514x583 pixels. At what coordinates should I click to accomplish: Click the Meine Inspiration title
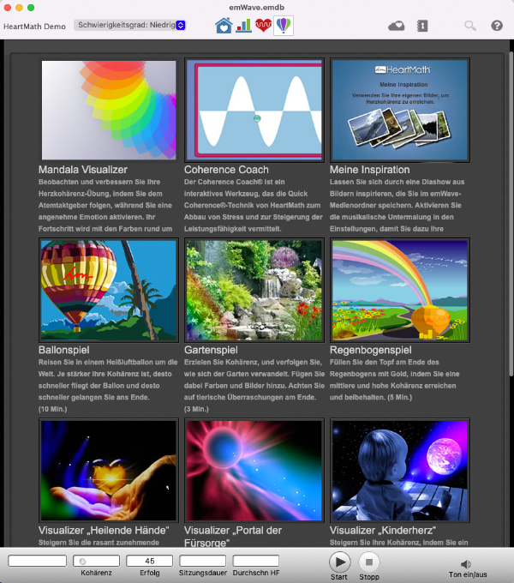369,170
